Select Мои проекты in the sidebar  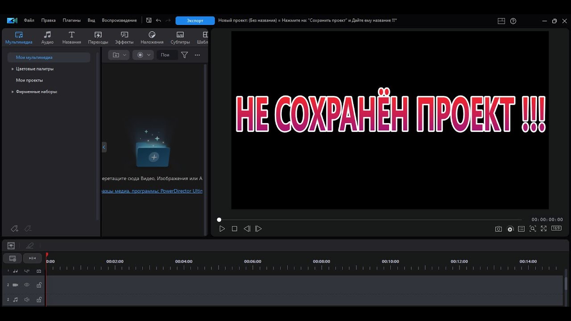tap(29, 80)
